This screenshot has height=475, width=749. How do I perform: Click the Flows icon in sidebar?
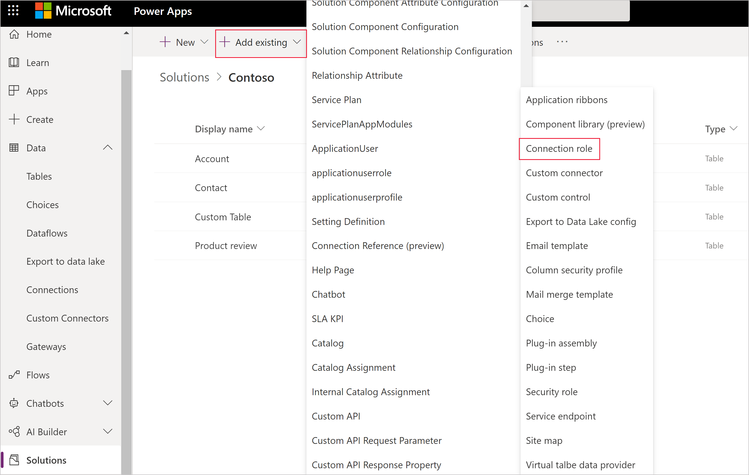(15, 375)
